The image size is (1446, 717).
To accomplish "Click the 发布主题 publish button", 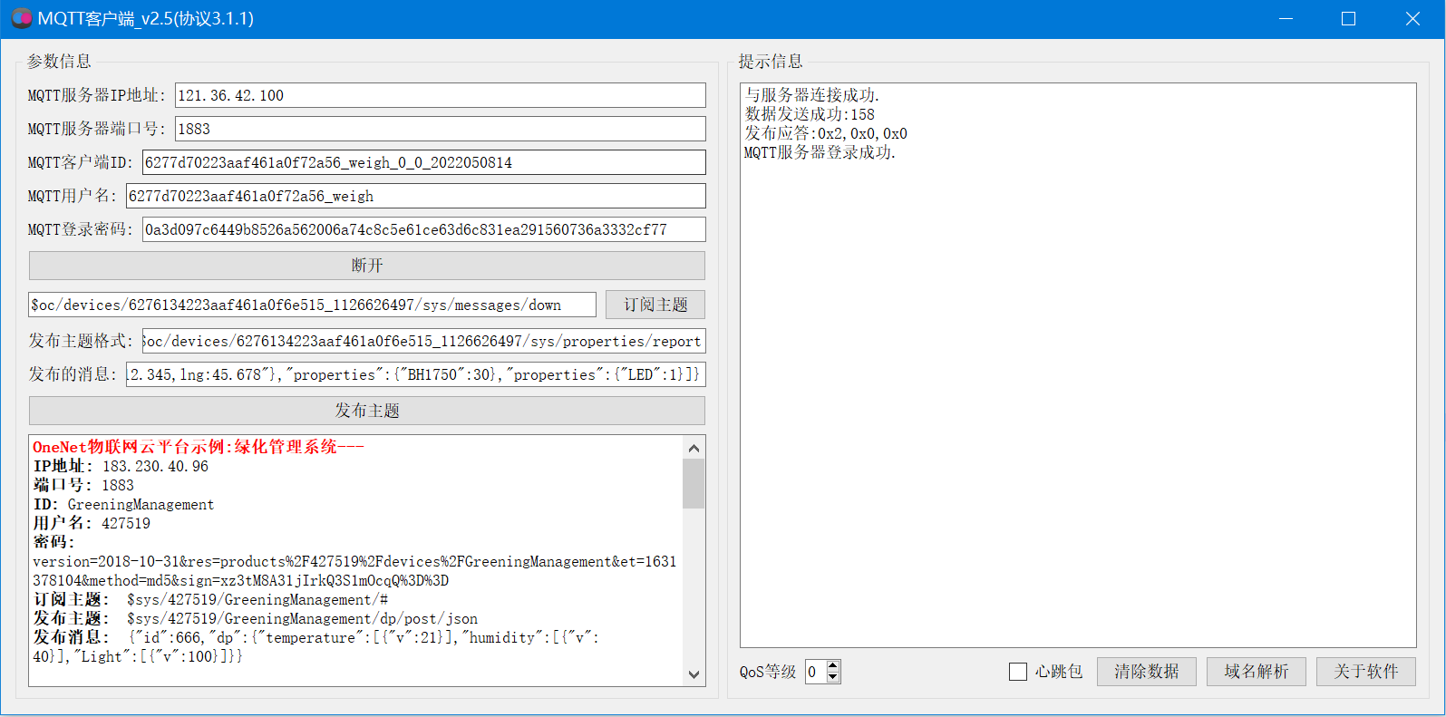I will 367,411.
